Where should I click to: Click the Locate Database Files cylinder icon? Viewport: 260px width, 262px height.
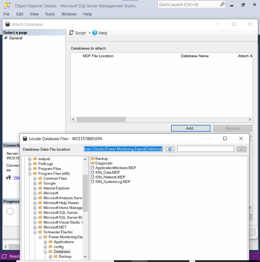pos(25,138)
